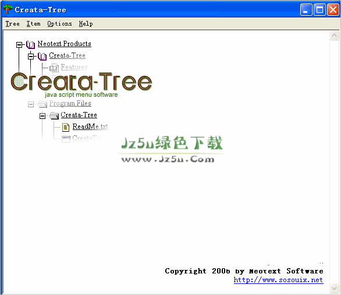Screen dimensions: 341x295
Task: Click the Program Files folder icon
Action: tap(42, 104)
